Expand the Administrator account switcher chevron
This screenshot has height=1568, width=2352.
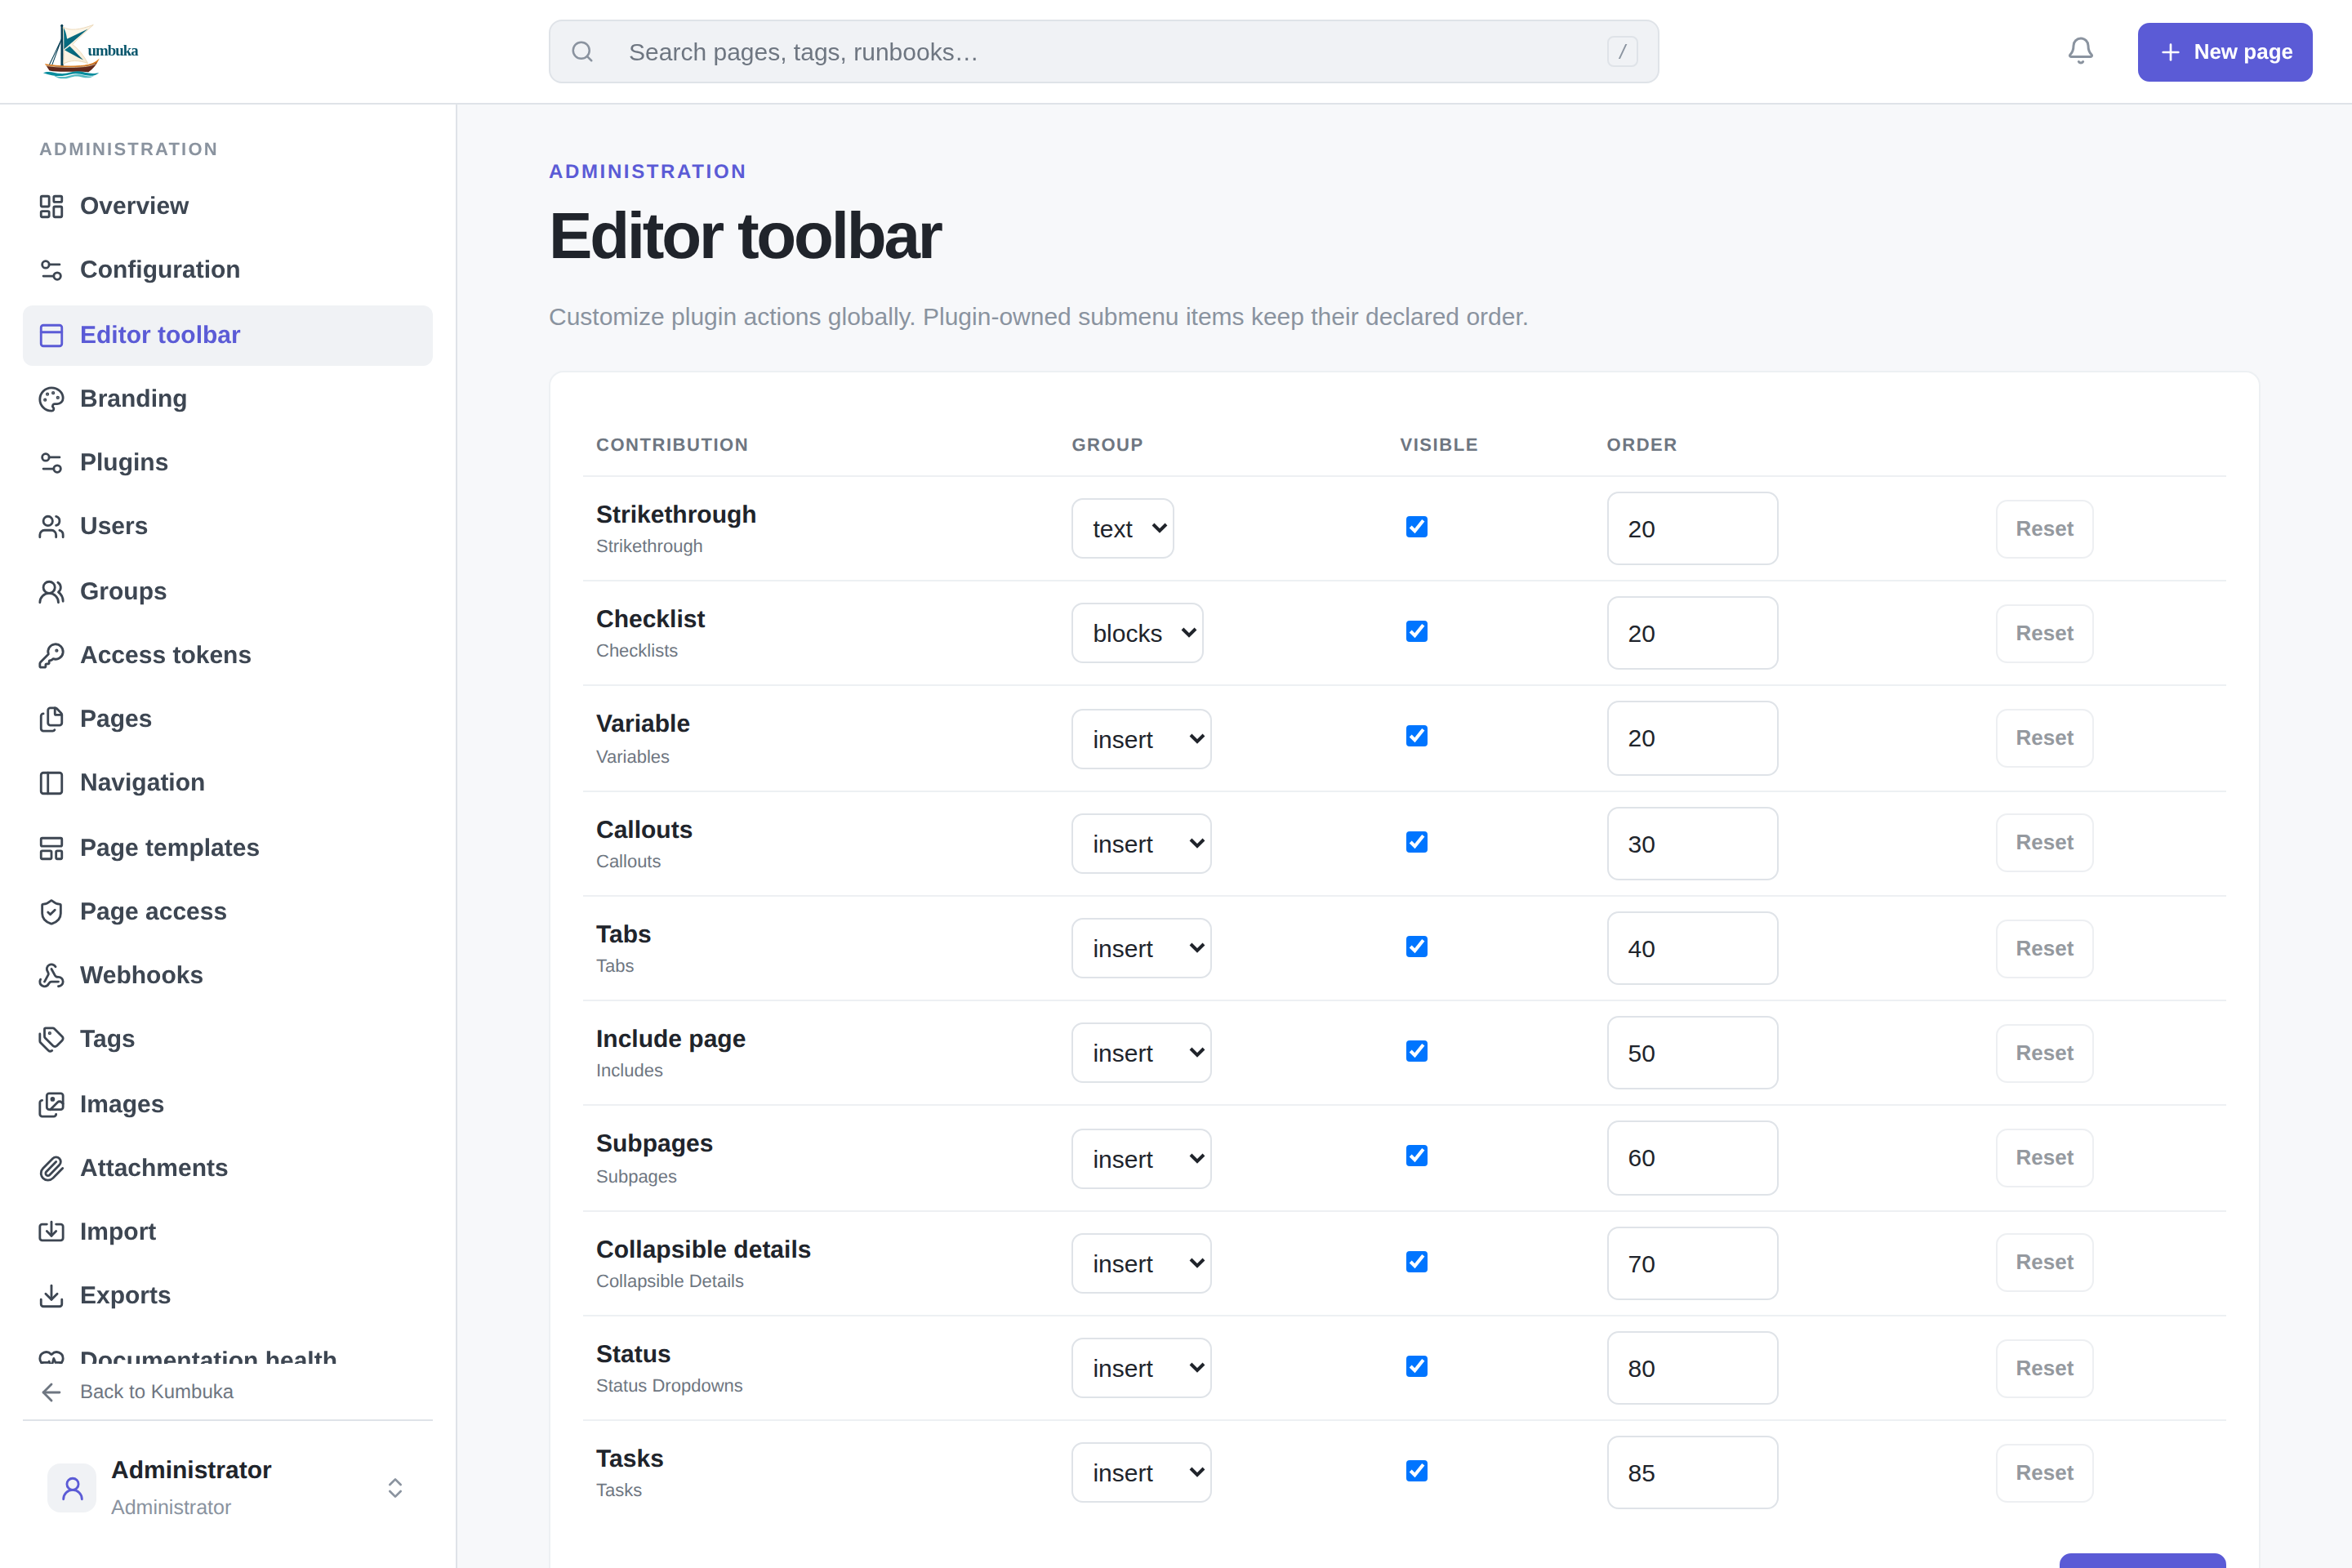tap(395, 1488)
